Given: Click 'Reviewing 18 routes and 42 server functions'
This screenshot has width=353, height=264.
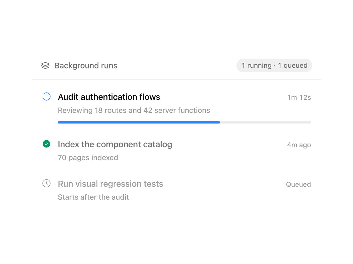Looking at the screenshot, I should point(134,110).
